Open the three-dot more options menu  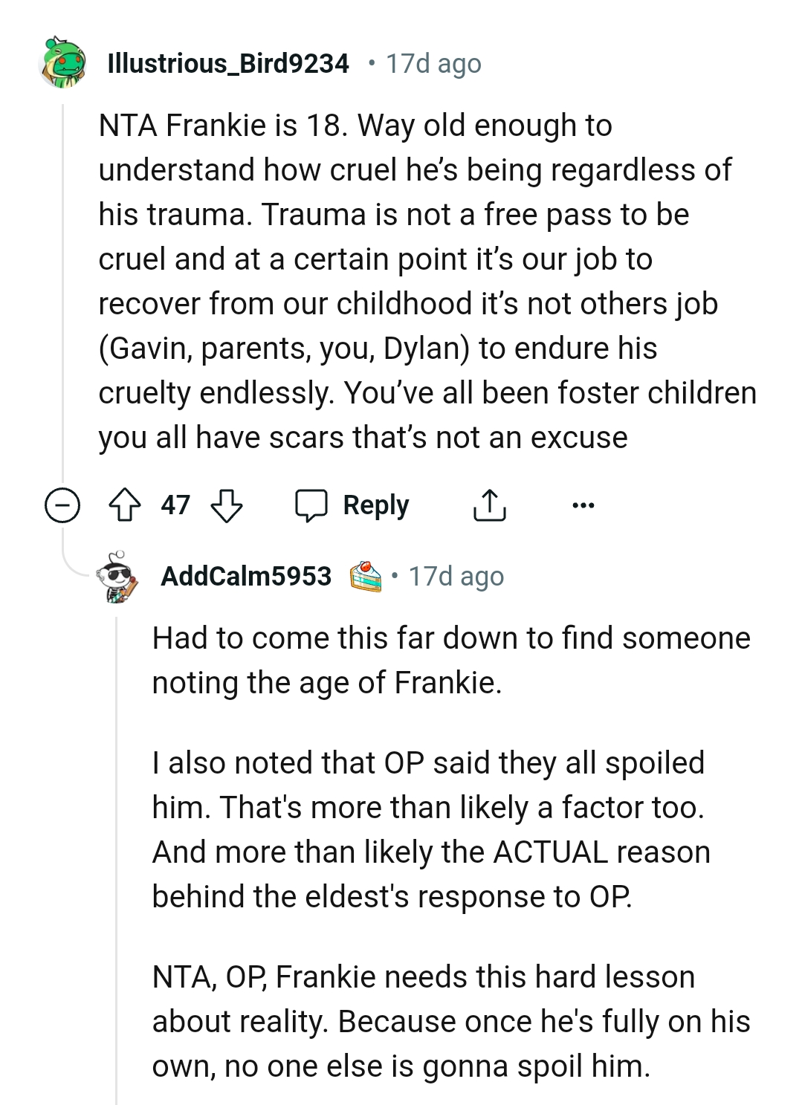[x=583, y=506]
